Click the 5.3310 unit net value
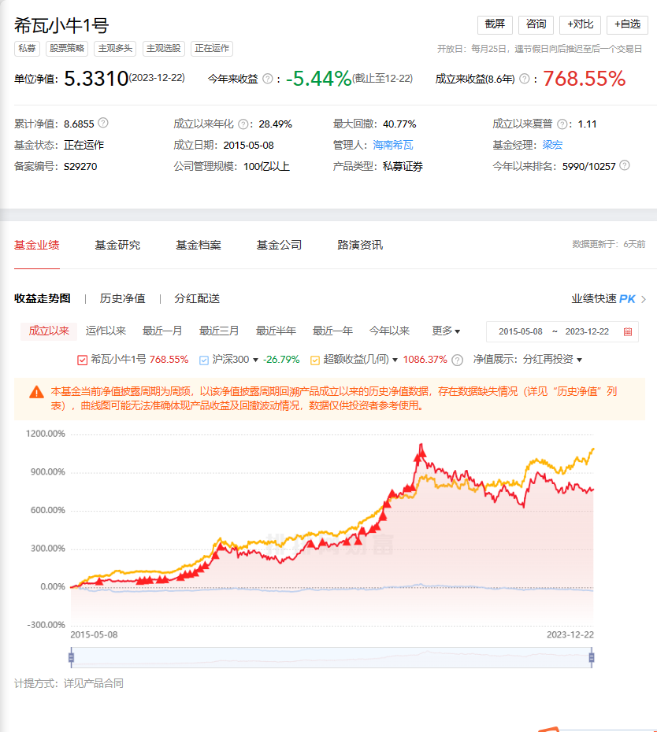The width and height of the screenshot is (657, 732). click(96, 79)
